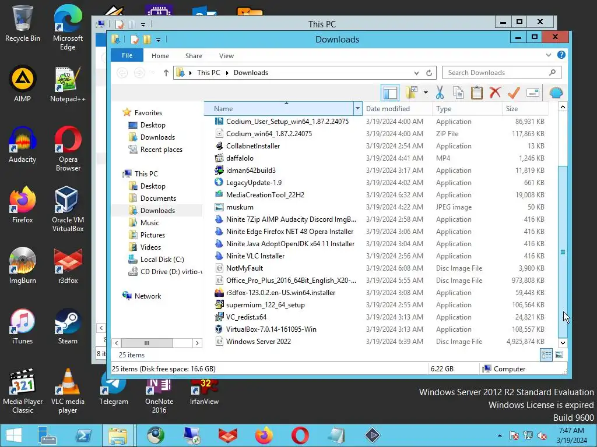Viewport: 597px width, 447px height.
Task: Open Audacity desktop icon
Action: pos(23,145)
